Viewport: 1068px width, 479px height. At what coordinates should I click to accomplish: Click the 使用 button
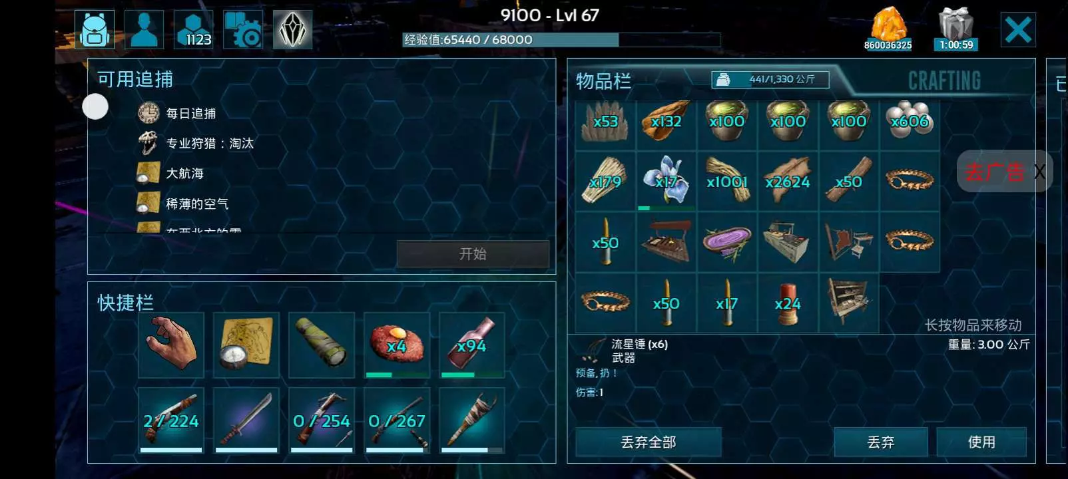click(x=981, y=442)
